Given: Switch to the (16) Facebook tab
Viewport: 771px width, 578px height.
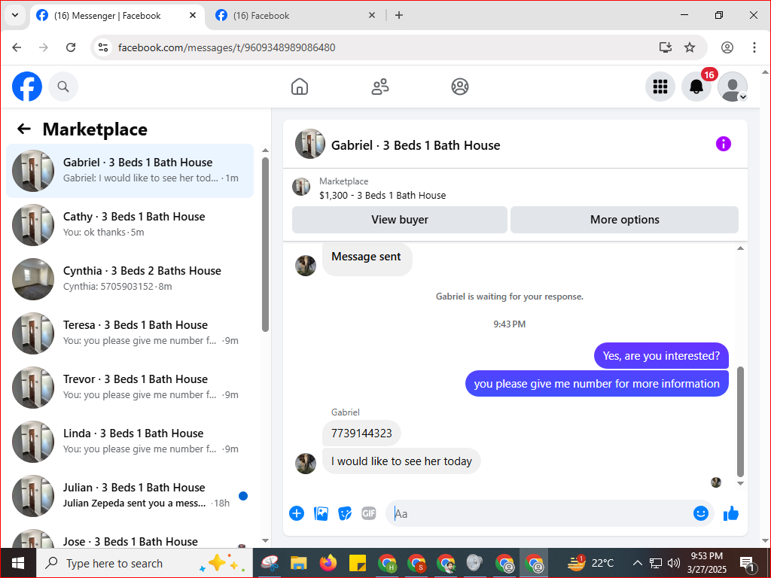Looking at the screenshot, I should [x=295, y=15].
